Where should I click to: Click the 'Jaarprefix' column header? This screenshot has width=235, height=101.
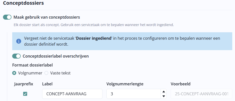coord(24,84)
